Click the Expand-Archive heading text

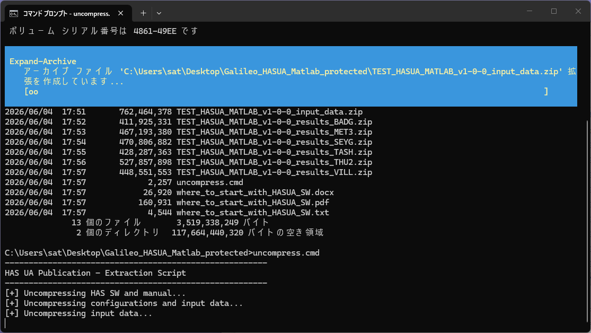(43, 61)
